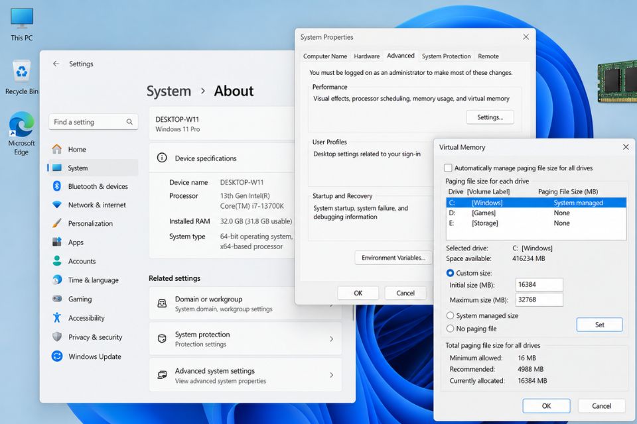This screenshot has height=424, width=637.
Task: Click the Maximum size (MB) field
Action: click(539, 299)
